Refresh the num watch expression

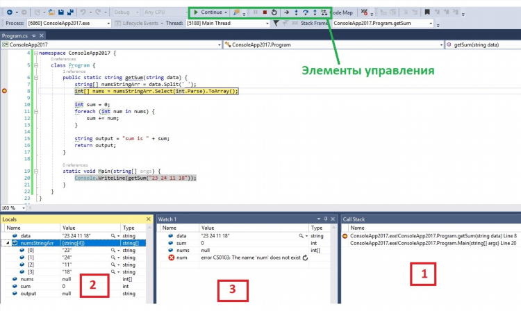(x=305, y=258)
